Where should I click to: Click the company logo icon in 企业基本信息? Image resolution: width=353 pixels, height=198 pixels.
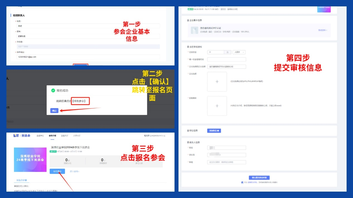[x=195, y=30]
